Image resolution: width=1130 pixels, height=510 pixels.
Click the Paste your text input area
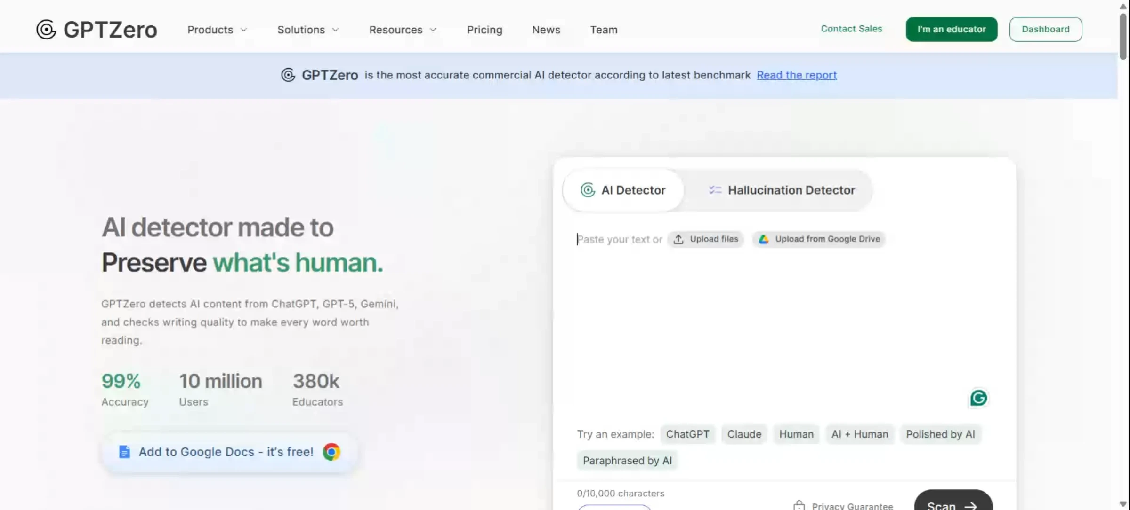click(772, 320)
